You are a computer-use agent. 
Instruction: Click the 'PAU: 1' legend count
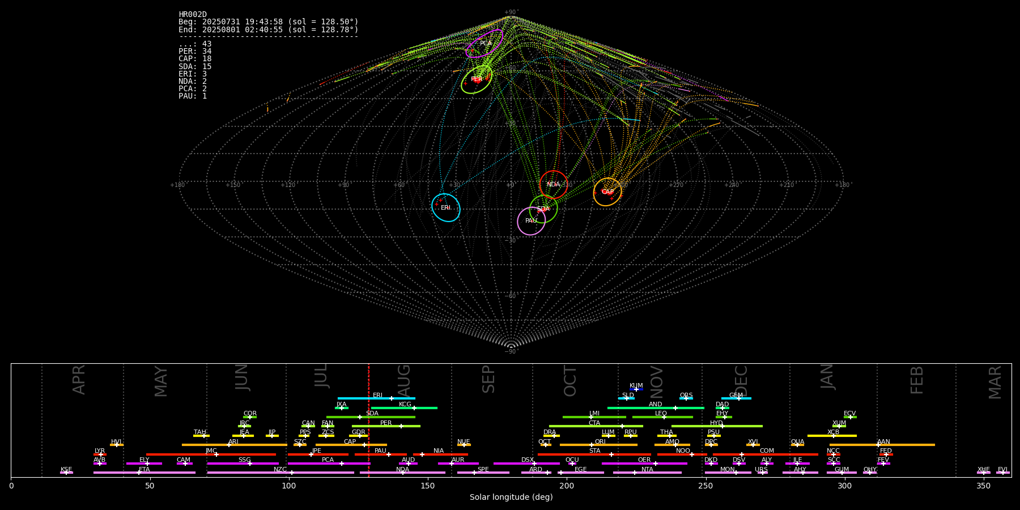click(193, 96)
